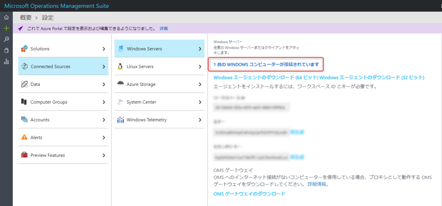Click the System Center icon
Viewport: 442px width, 206px height.
tap(120, 102)
